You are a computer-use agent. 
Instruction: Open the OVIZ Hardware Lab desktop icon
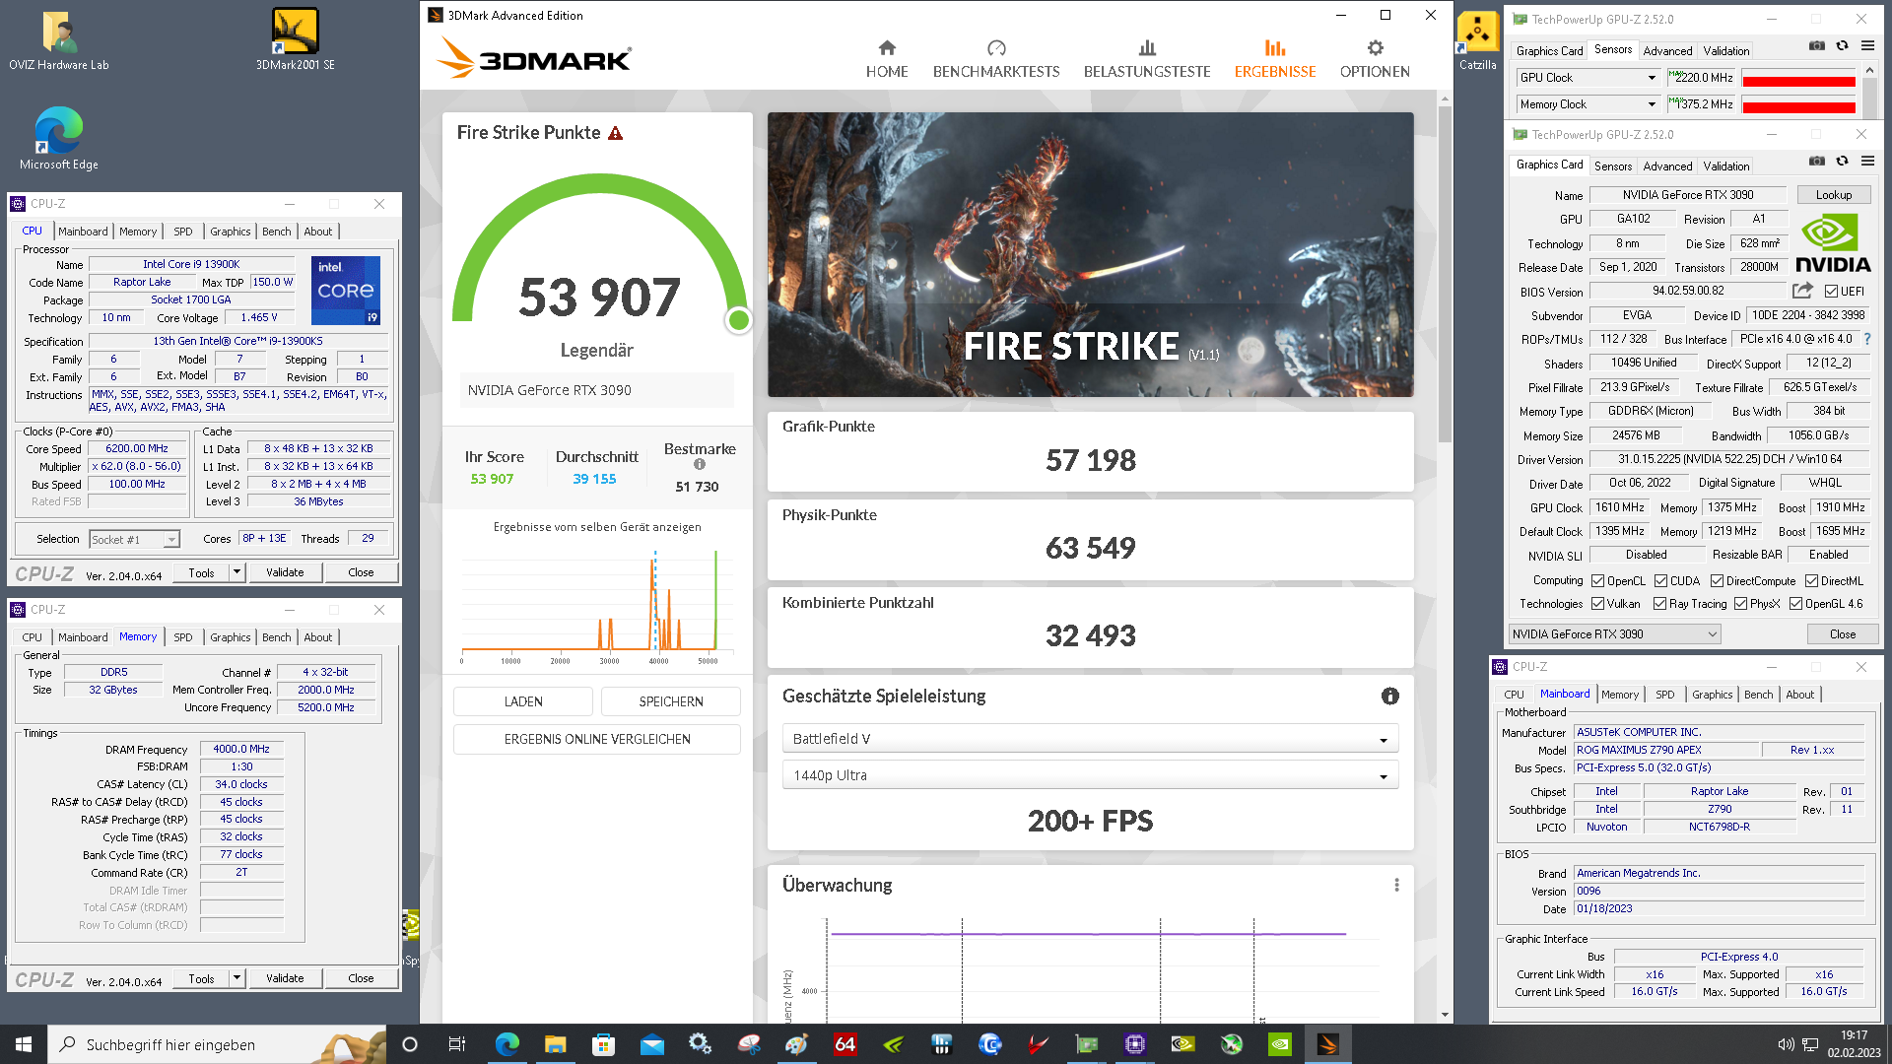click(58, 39)
